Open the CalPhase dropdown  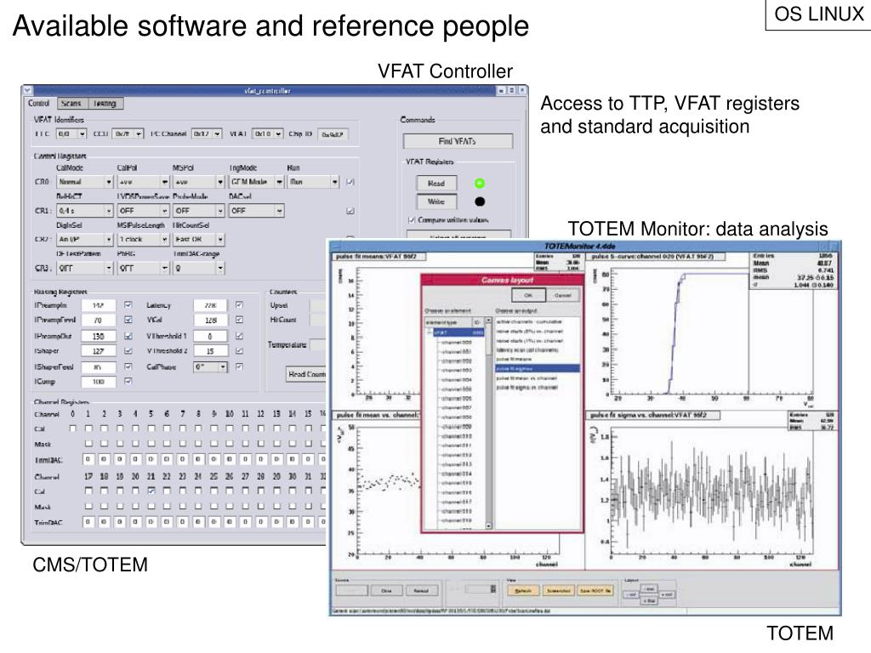point(211,367)
